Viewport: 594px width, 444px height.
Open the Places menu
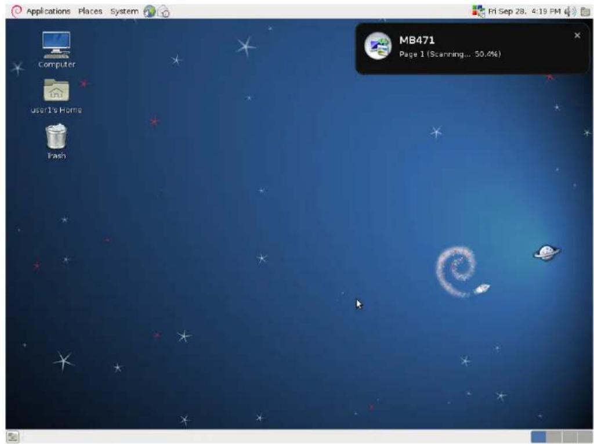pos(90,12)
